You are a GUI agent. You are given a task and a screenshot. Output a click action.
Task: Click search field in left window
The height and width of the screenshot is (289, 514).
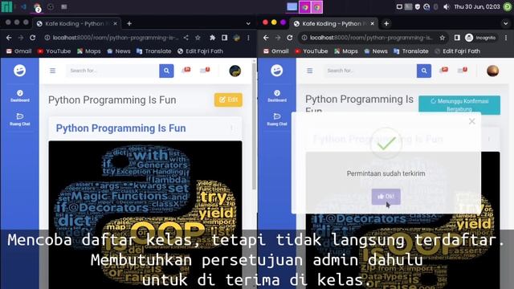pos(112,71)
